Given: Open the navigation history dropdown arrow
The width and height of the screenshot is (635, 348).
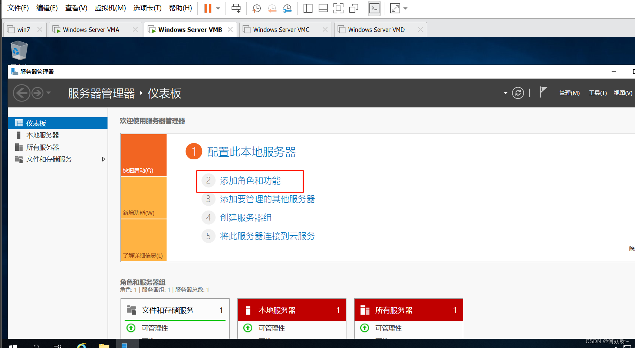Looking at the screenshot, I should point(48,93).
